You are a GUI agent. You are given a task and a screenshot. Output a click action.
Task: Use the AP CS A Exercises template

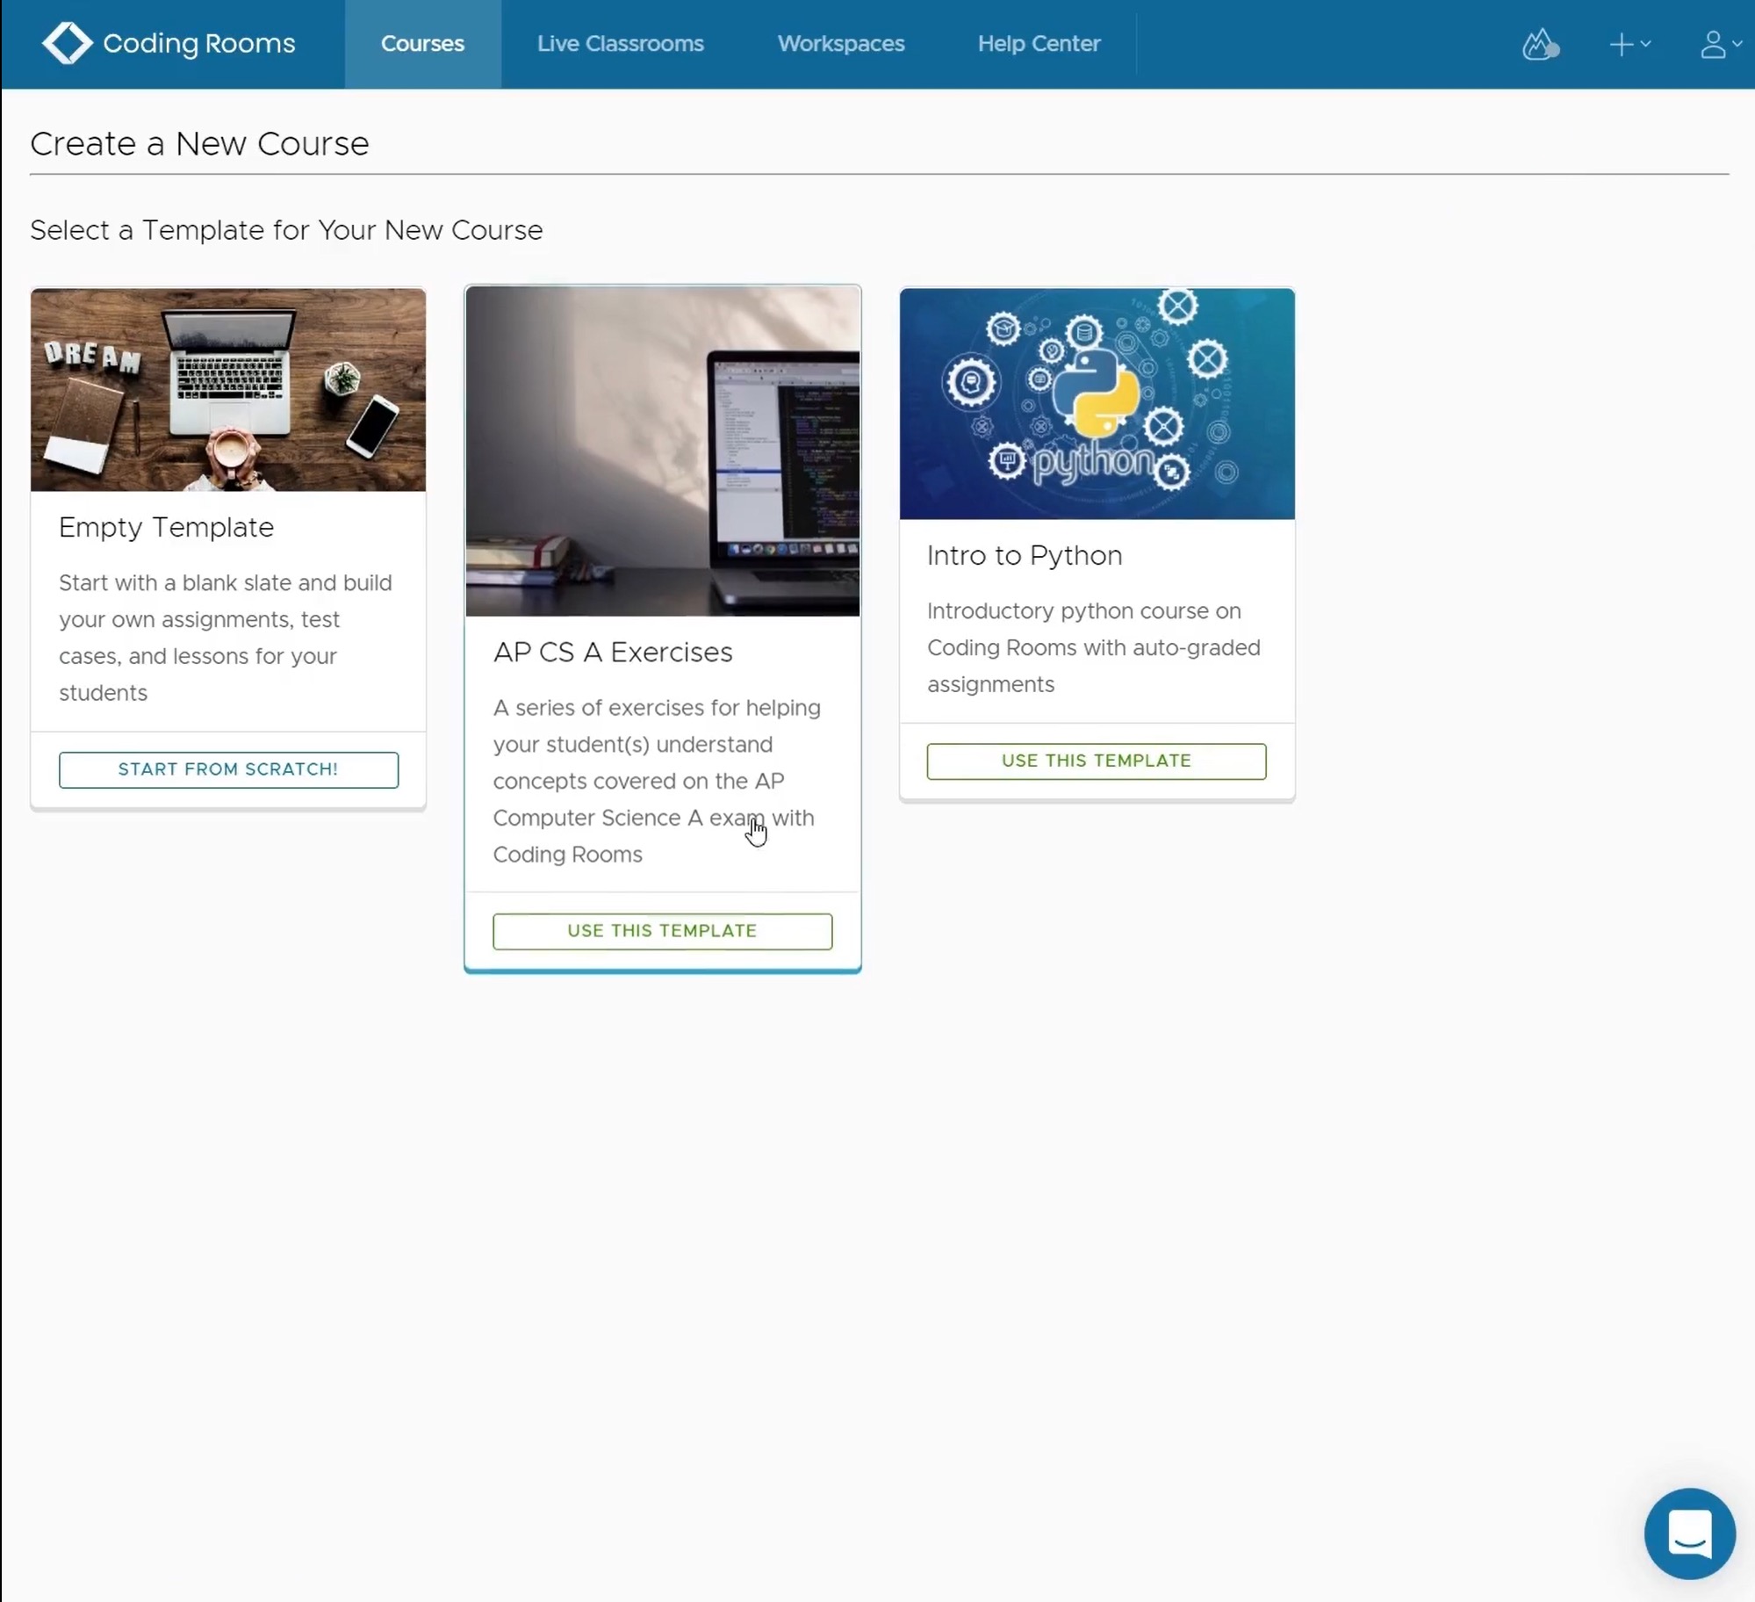point(662,931)
